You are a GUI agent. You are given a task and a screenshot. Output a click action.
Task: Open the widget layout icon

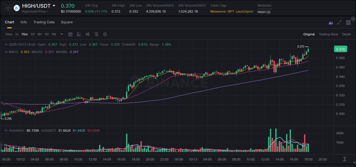348,22
